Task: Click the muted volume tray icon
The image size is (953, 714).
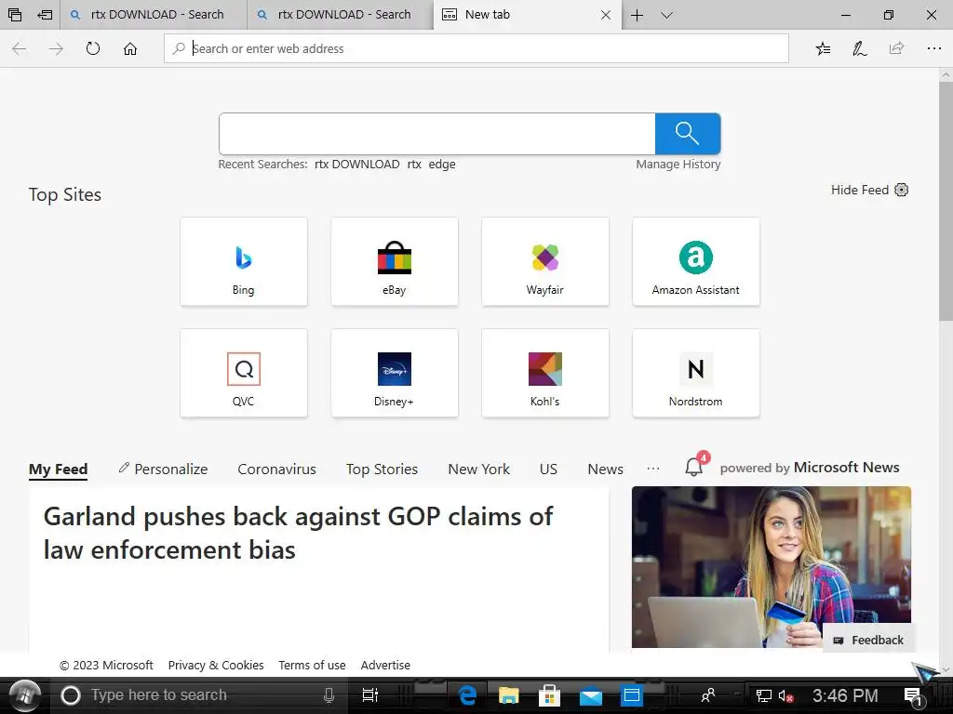Action: 785,695
